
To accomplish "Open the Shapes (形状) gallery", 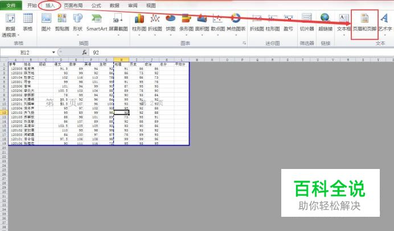I will [77, 24].
